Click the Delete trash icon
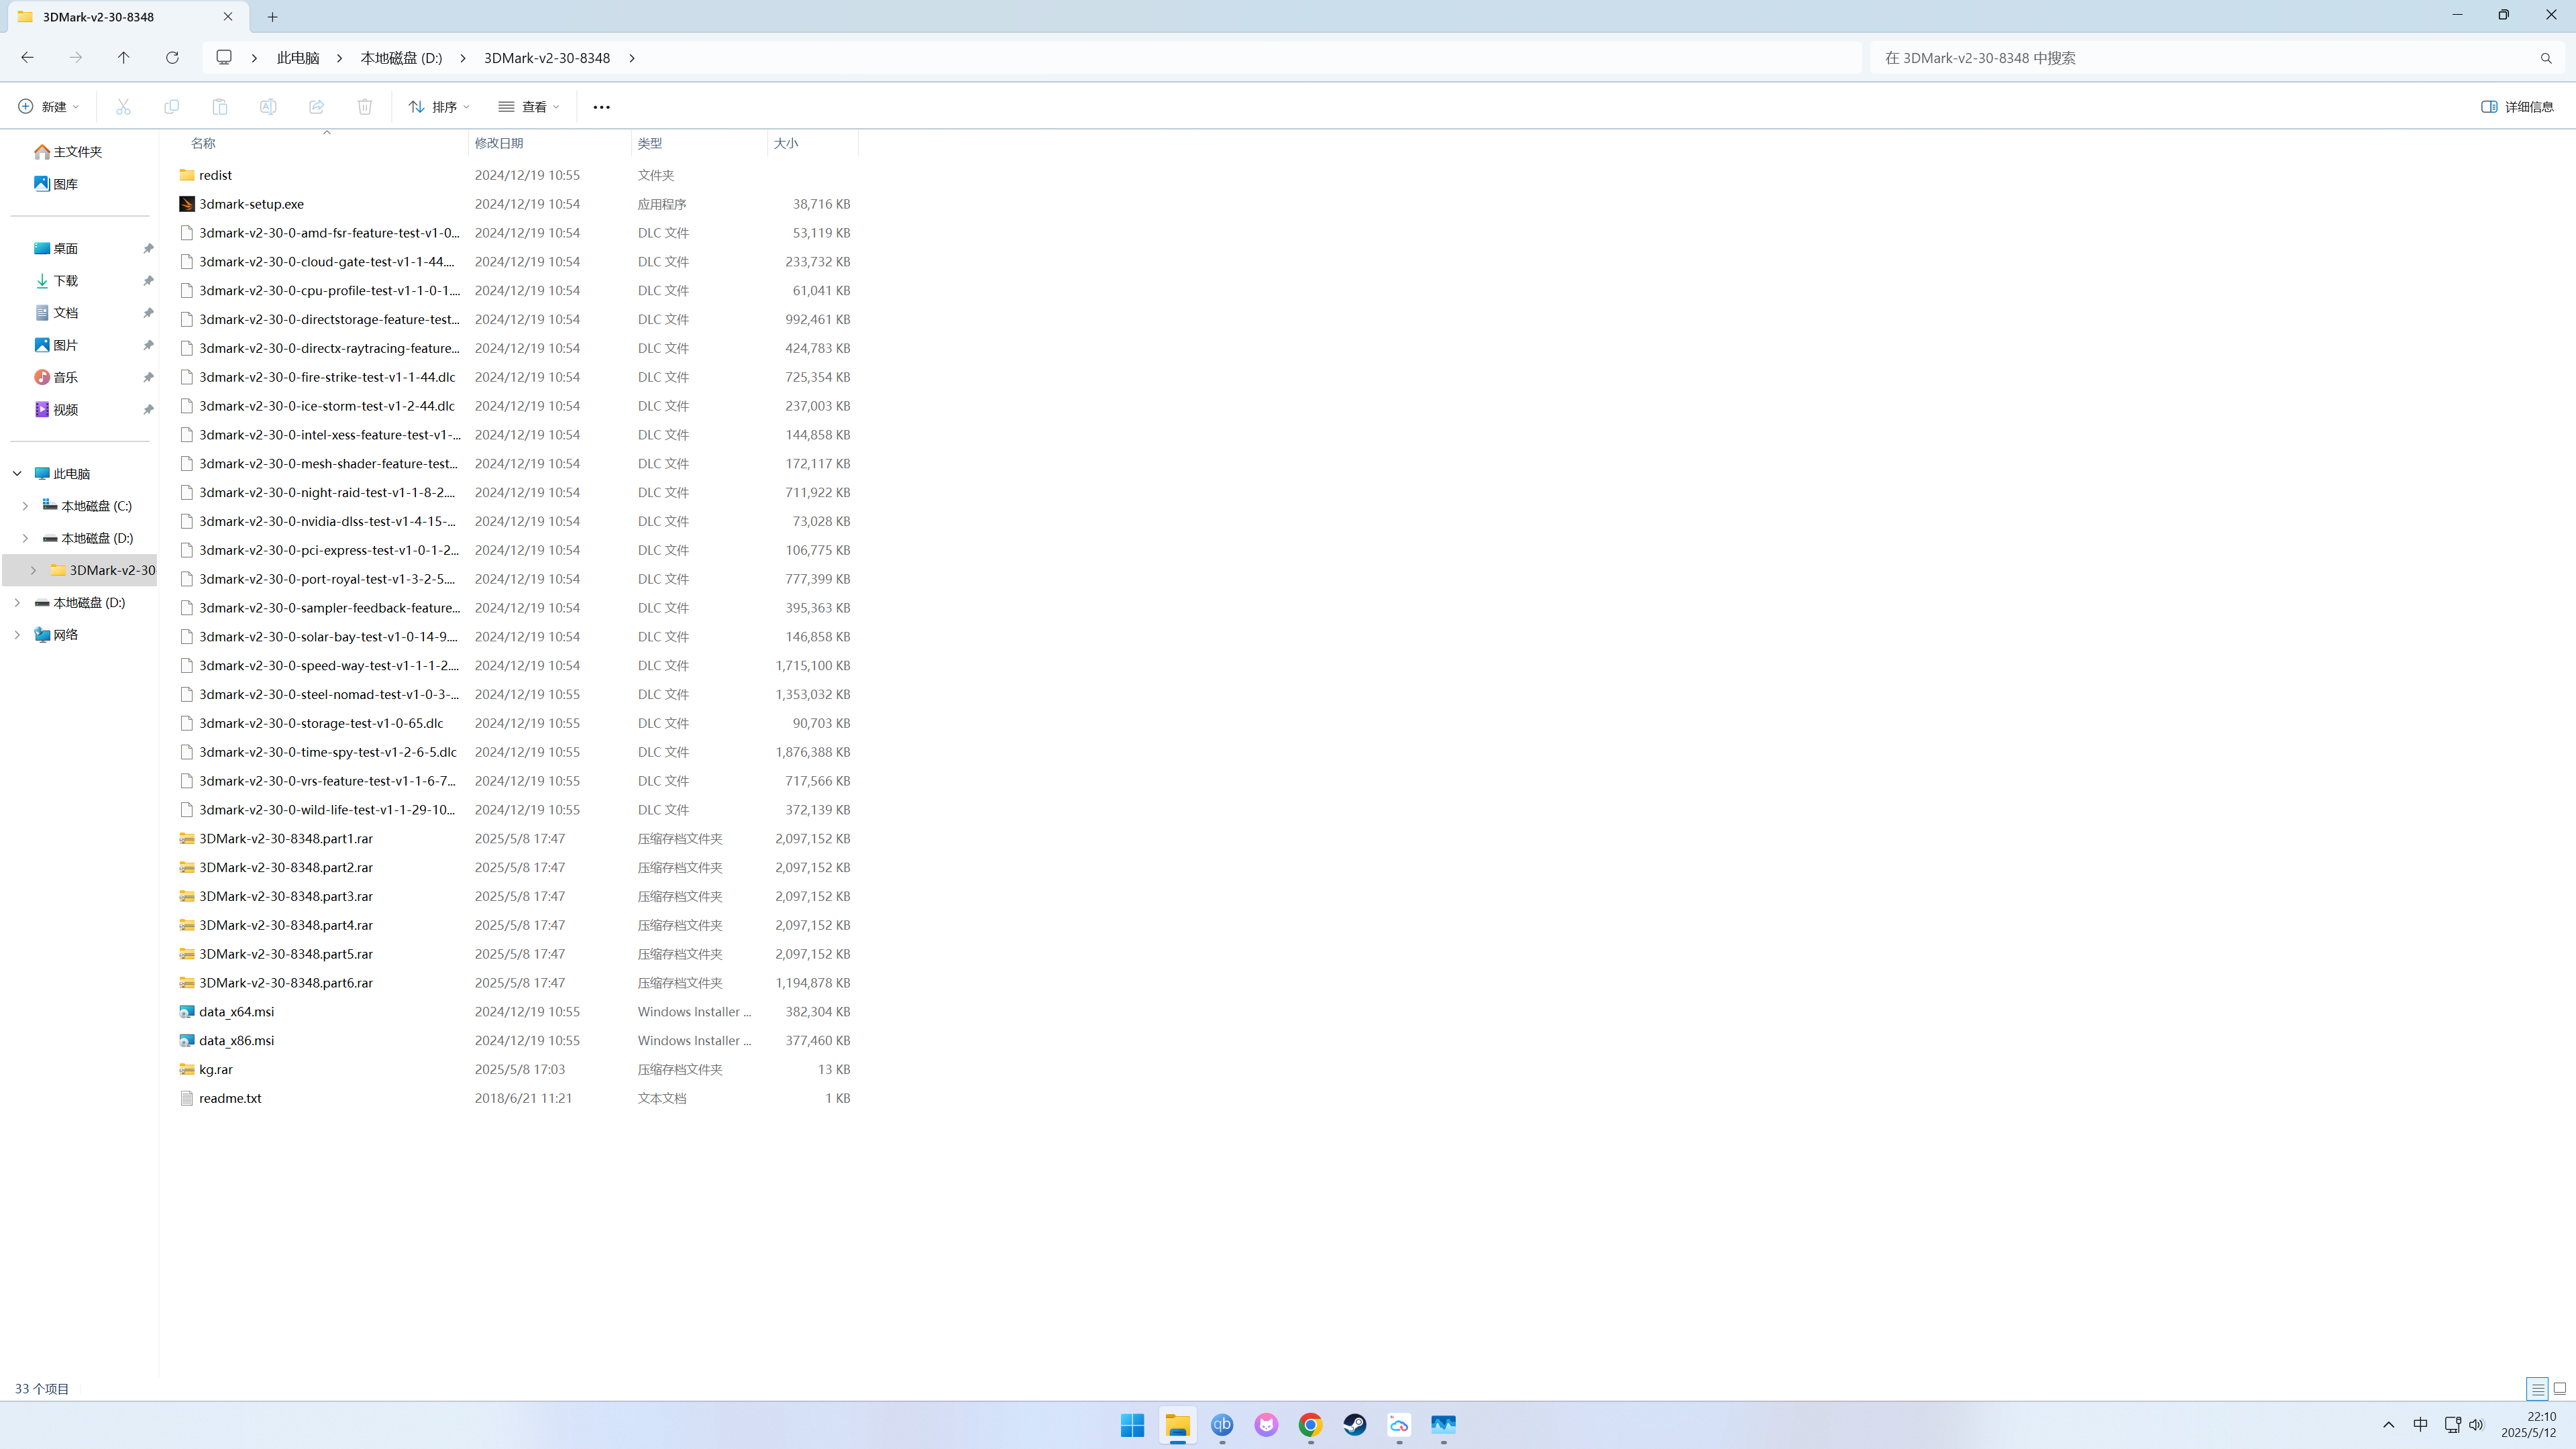This screenshot has height=1449, width=2576. [x=365, y=107]
